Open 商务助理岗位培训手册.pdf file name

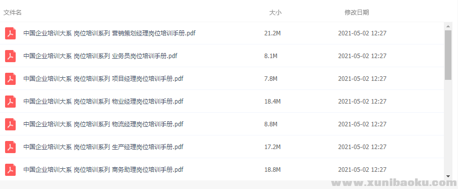pyautogui.click(x=103, y=170)
